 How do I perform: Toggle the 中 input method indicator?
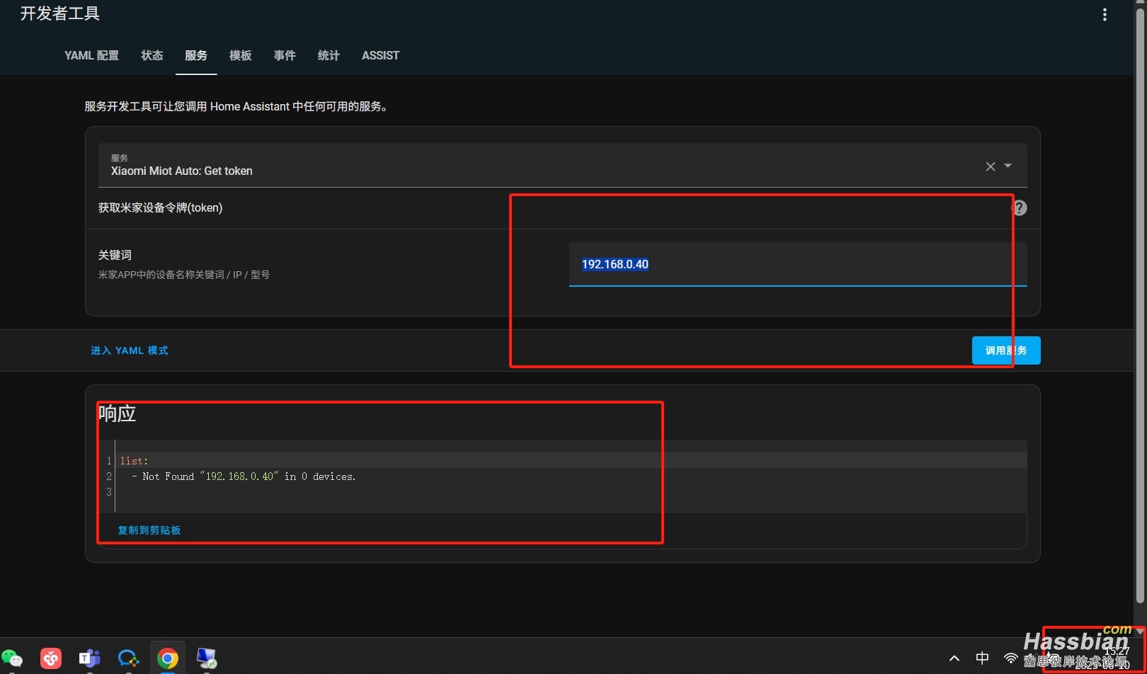coord(982,658)
